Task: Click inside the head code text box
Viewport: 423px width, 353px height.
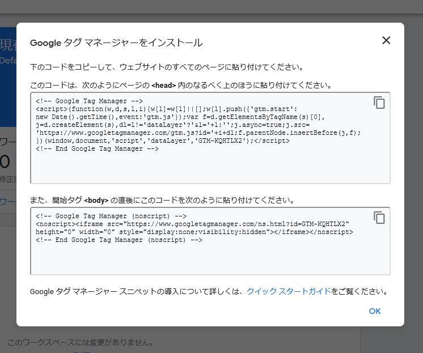Action: (x=210, y=138)
